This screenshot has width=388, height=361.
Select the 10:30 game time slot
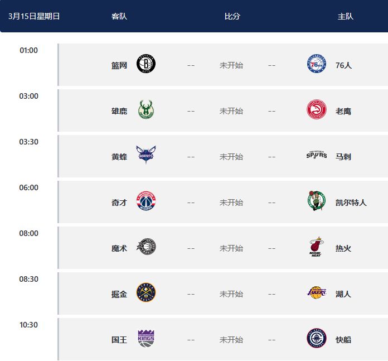28,325
